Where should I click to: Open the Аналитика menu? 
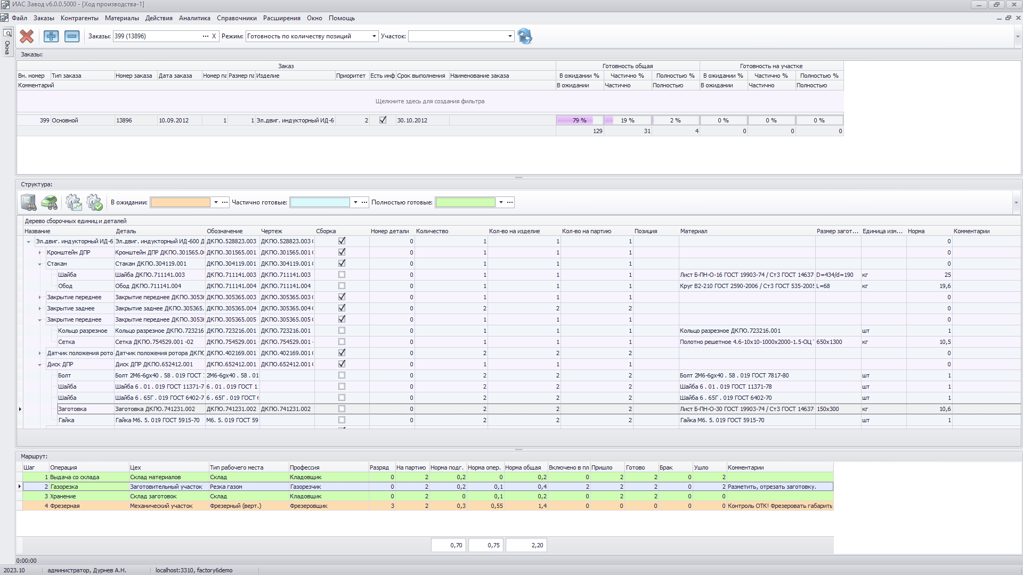pyautogui.click(x=194, y=18)
